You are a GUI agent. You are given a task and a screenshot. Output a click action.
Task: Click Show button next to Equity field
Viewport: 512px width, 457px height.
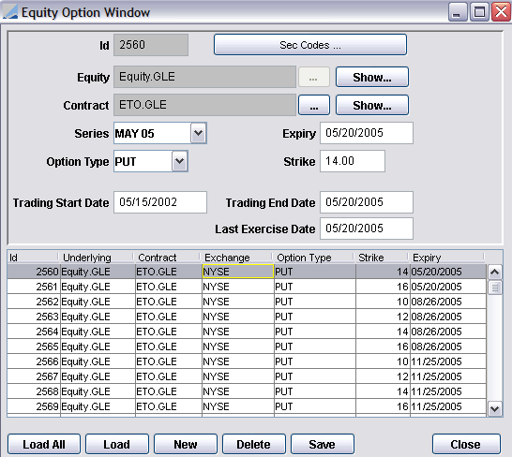coord(372,77)
